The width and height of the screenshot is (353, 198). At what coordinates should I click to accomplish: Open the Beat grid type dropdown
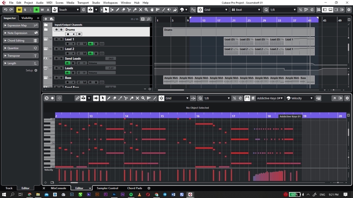pos(246,10)
